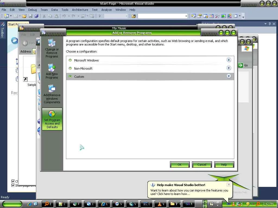Viewport: 278px width, 208px height.
Task: Click the Paste toolbar icon
Action: pyautogui.click(x=56, y=16)
